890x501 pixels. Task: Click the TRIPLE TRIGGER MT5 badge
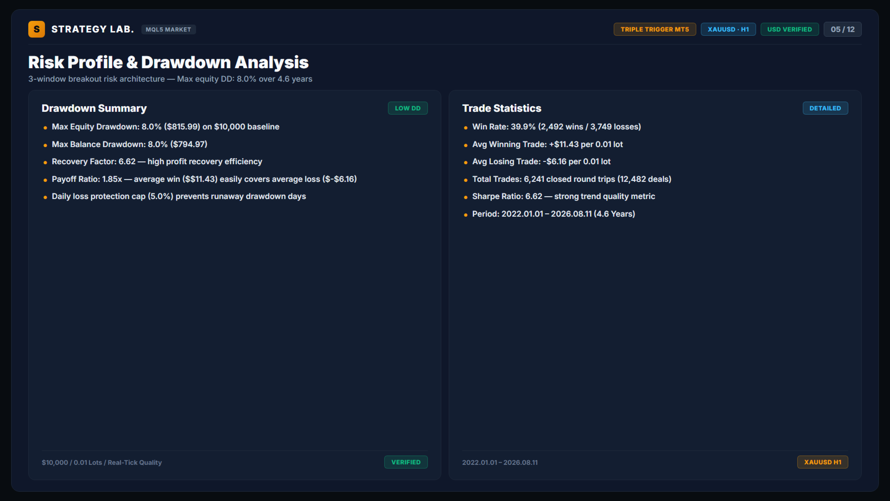(x=655, y=29)
